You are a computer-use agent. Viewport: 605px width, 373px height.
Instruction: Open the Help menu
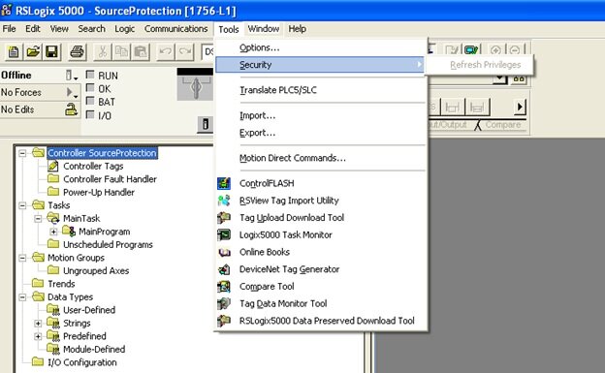pos(297,29)
